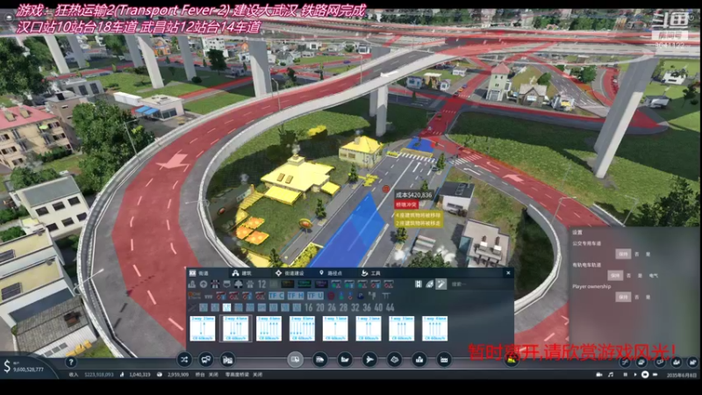This screenshot has width=702, height=395.
Task: Choose the 2-way 6-lane street thumbnail
Action: pyautogui.click(x=269, y=328)
